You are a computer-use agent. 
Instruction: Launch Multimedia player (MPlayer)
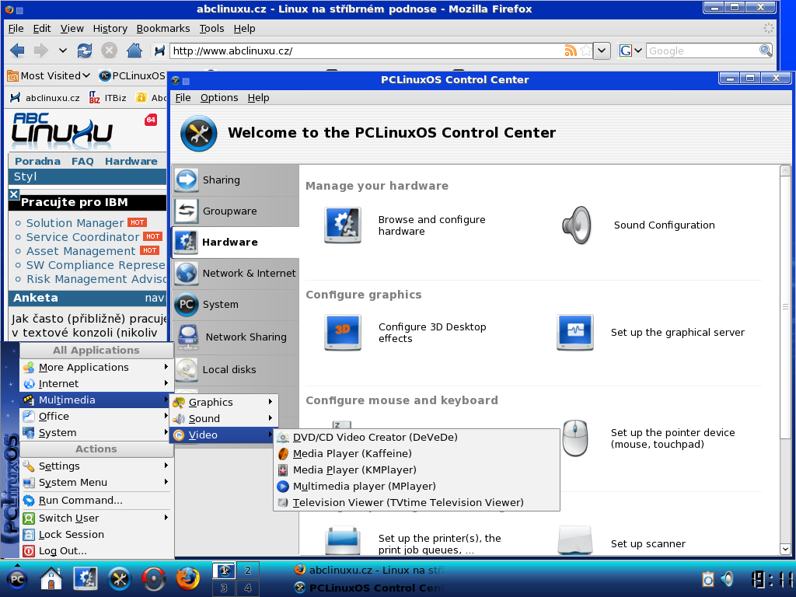coord(417,486)
